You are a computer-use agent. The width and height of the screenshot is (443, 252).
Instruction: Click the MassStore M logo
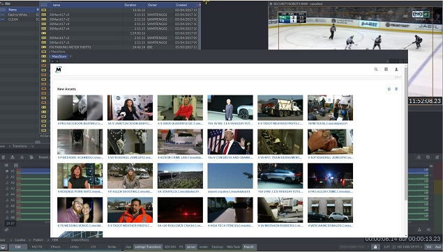59,70
